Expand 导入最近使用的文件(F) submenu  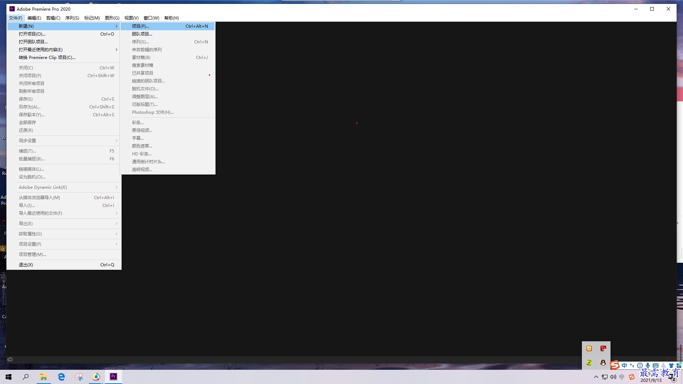64,213
